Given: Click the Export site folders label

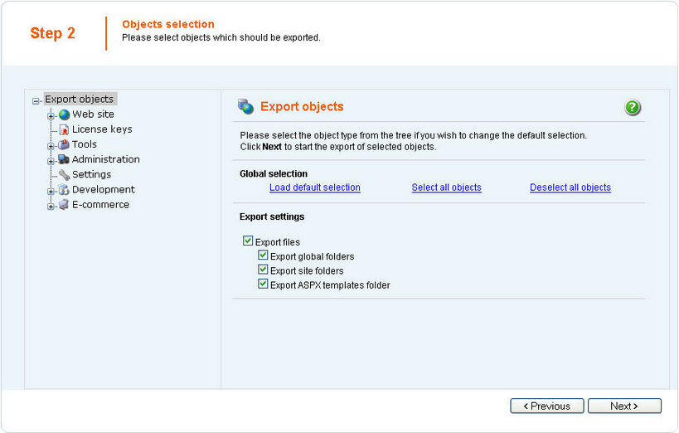Looking at the screenshot, I should [x=307, y=271].
